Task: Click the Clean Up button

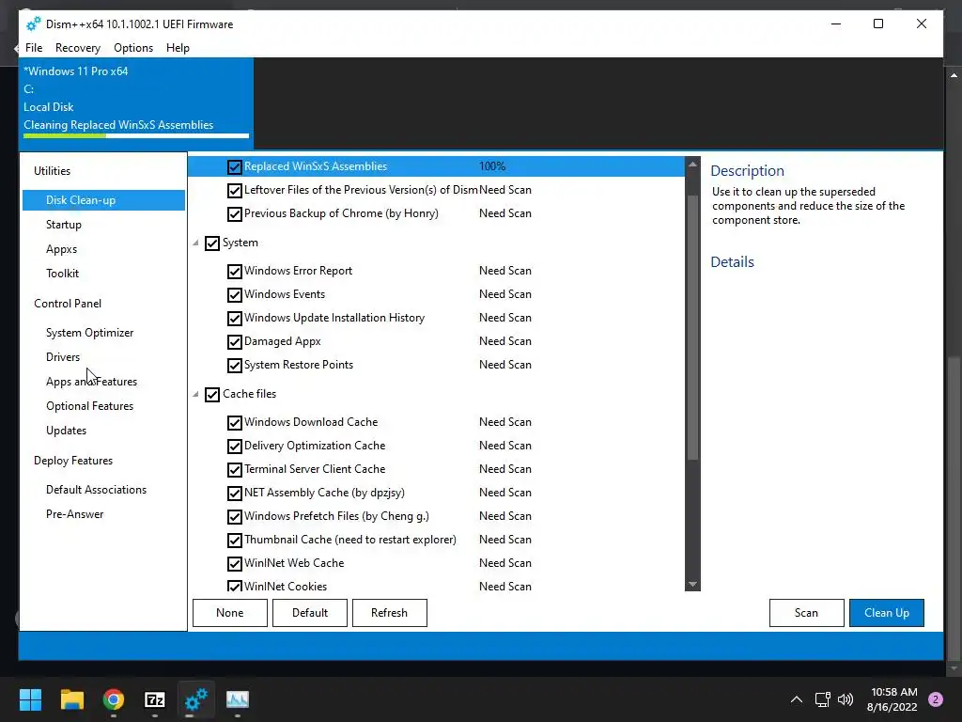Action: click(887, 613)
